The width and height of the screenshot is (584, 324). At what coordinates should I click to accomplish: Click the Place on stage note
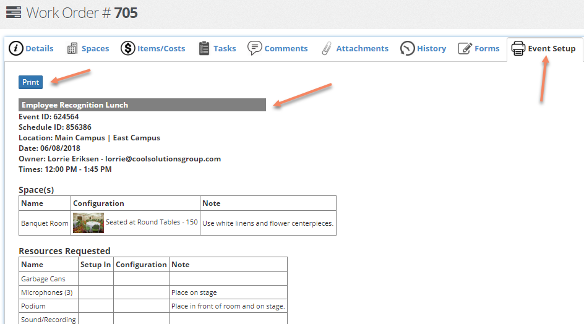pyautogui.click(x=194, y=292)
